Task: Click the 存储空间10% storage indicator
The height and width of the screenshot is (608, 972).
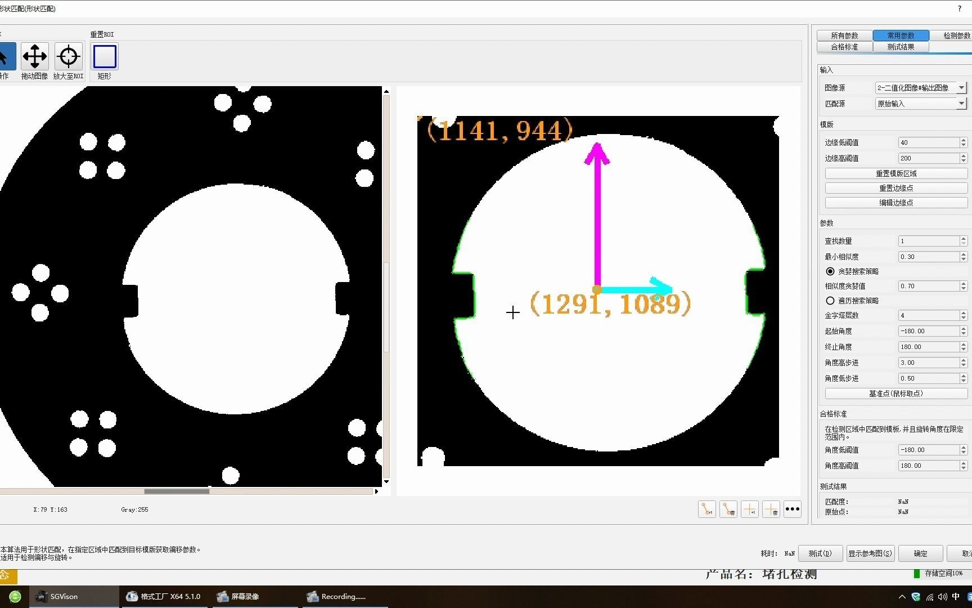Action: (x=939, y=573)
